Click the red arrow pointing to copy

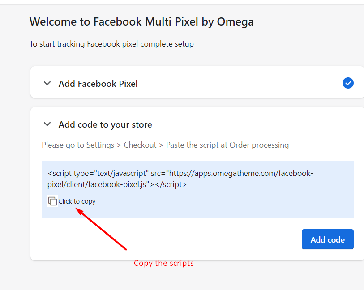click(101, 229)
